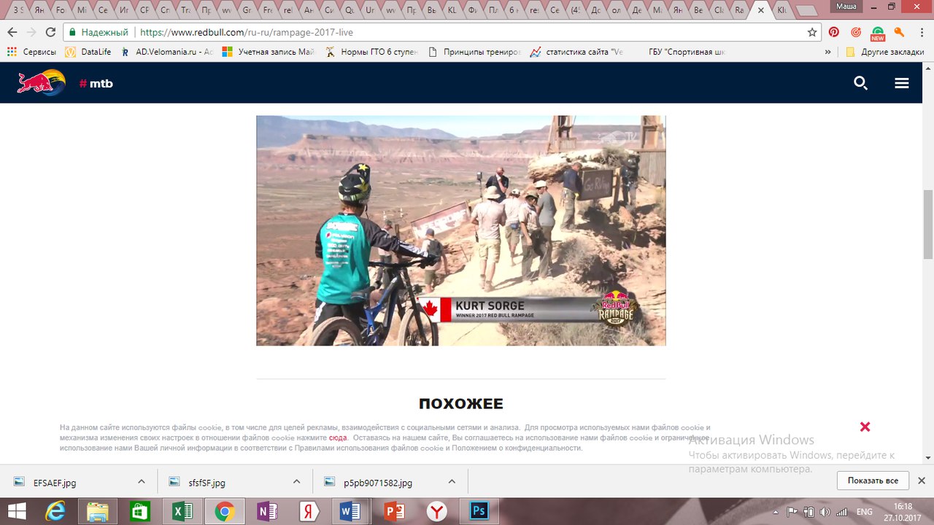Screen dimensions: 934x525
Task: Open the Chrome three-dot menu
Action: click(921, 33)
